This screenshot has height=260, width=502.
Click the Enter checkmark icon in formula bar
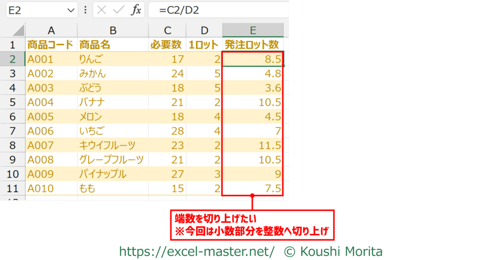(x=118, y=10)
